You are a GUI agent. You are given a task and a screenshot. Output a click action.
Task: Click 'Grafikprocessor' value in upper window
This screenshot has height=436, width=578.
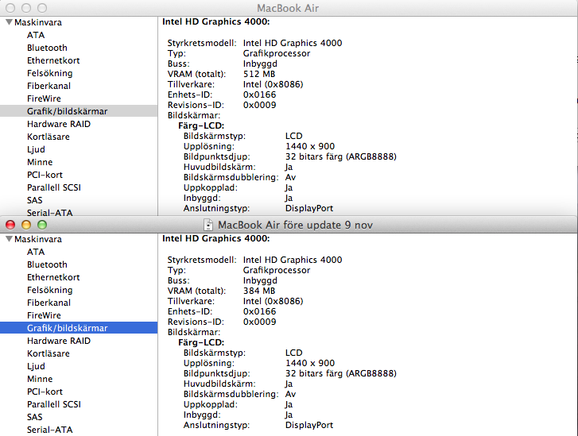pos(277,53)
